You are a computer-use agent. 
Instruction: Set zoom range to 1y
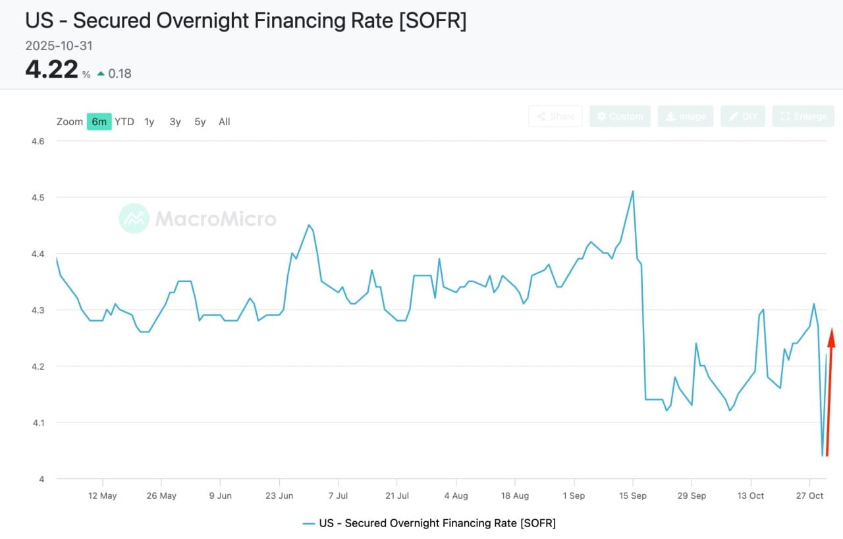click(150, 121)
